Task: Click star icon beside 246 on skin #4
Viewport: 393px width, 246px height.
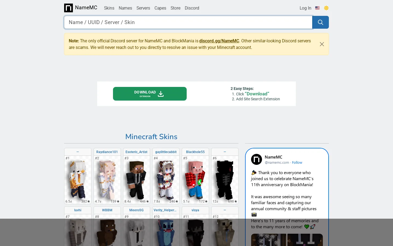Action: tap(177, 201)
